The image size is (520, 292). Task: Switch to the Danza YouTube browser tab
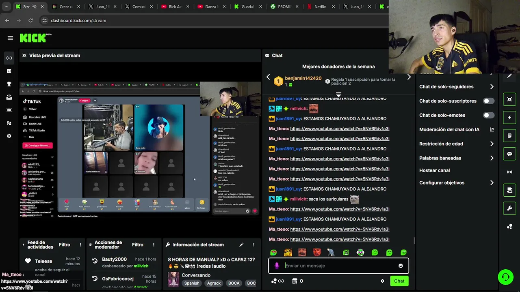point(212,6)
